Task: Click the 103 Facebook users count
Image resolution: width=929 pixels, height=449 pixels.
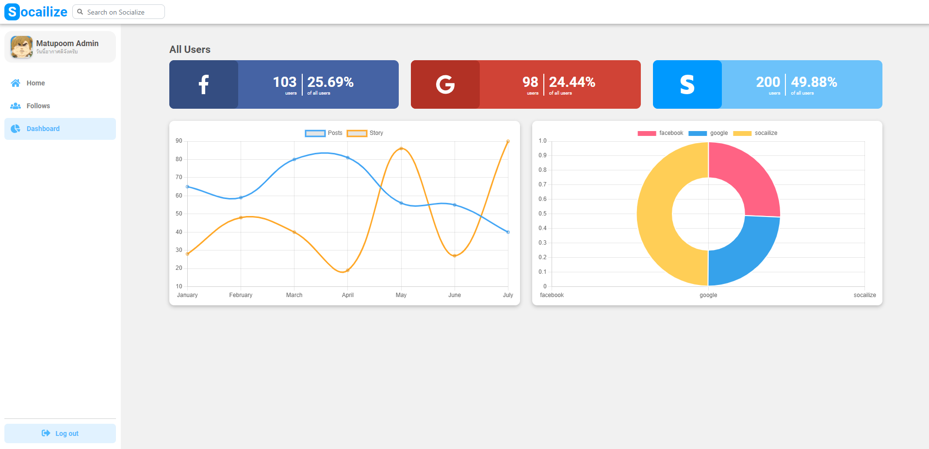Action: coord(285,82)
